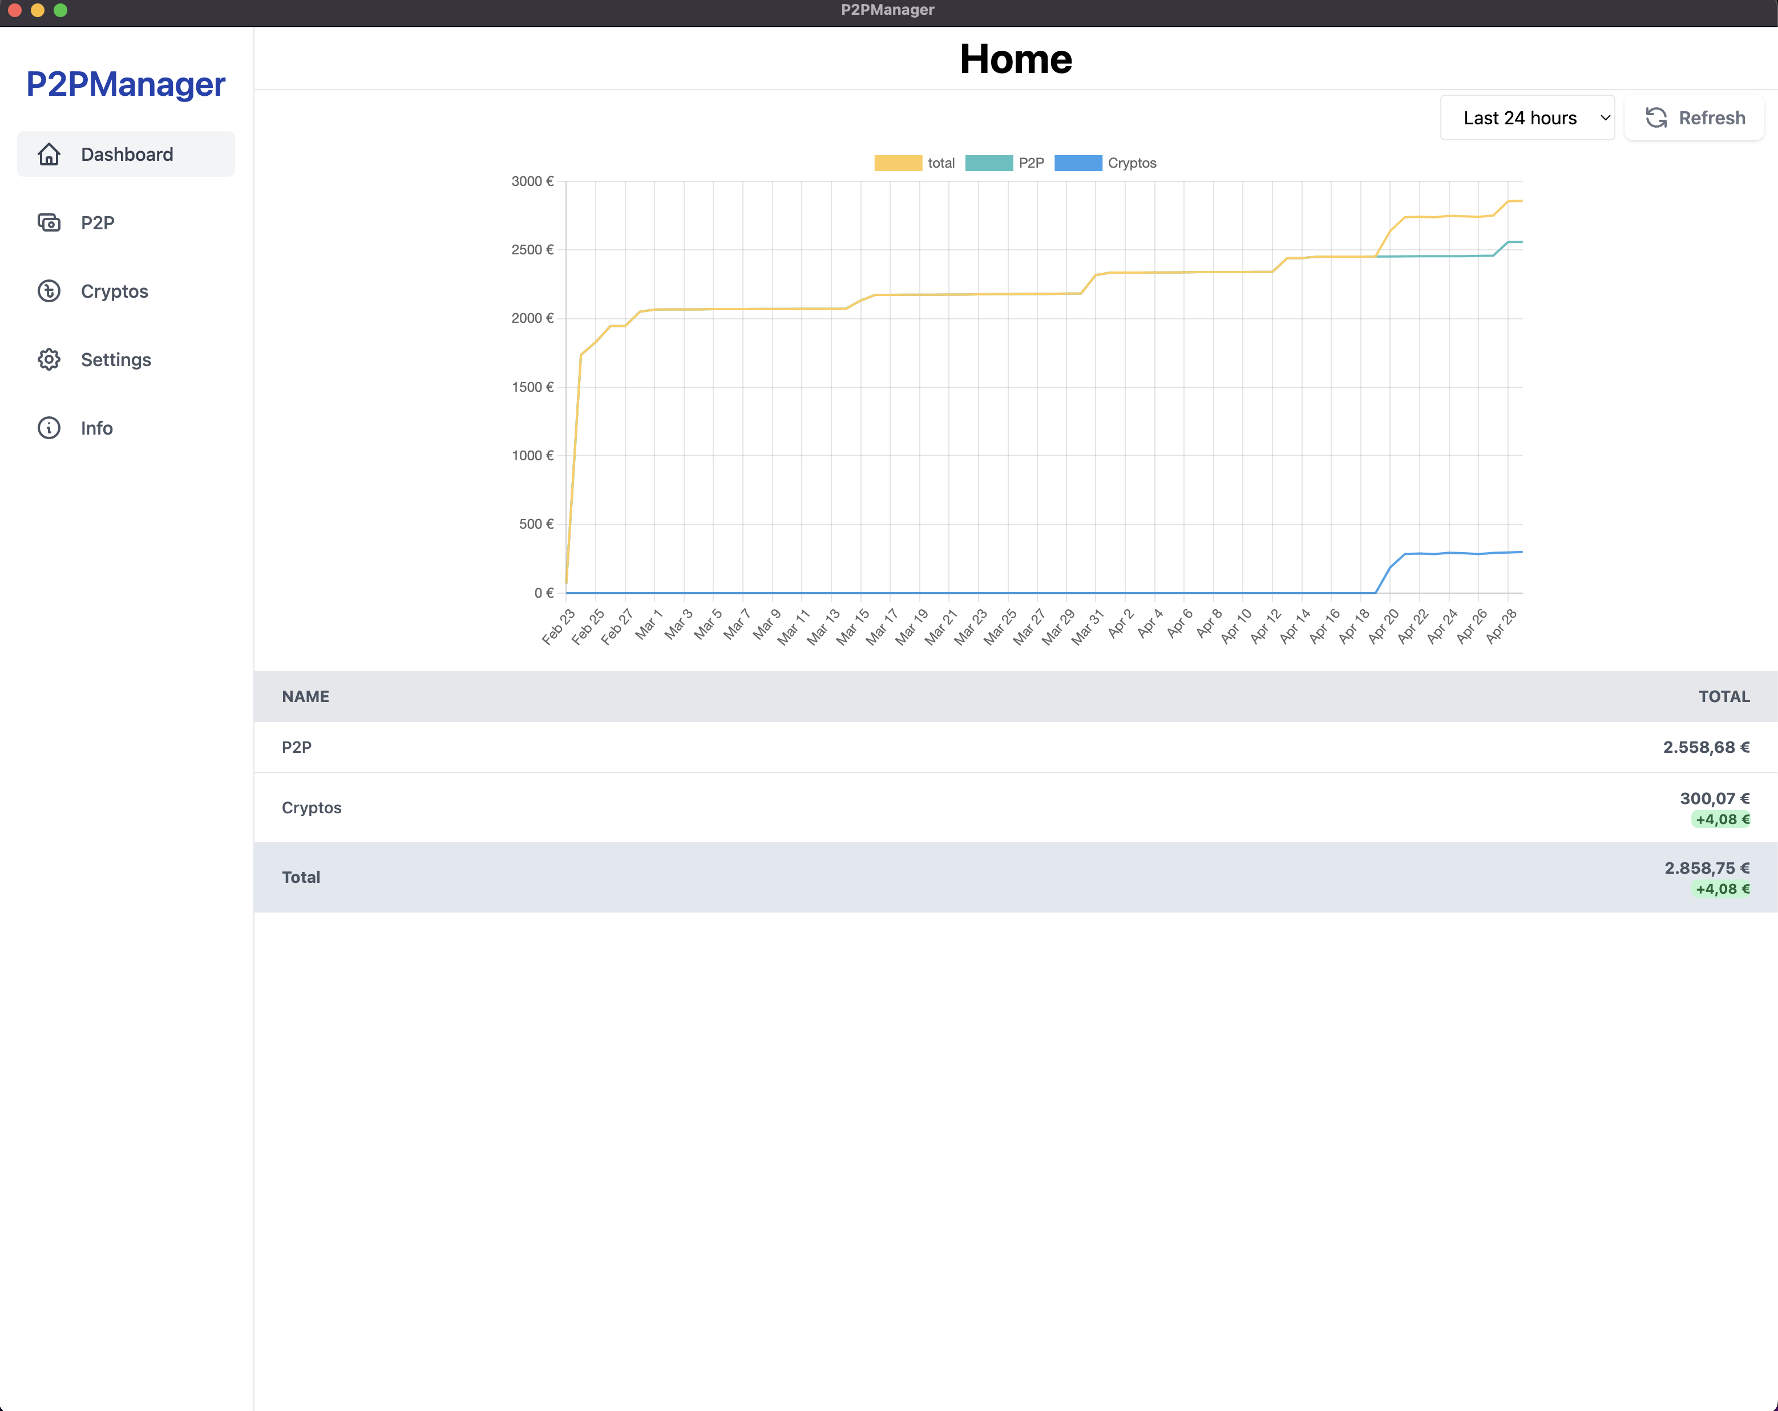Click the Cryptos coin icon in sidebar
This screenshot has width=1778, height=1411.
pyautogui.click(x=49, y=291)
